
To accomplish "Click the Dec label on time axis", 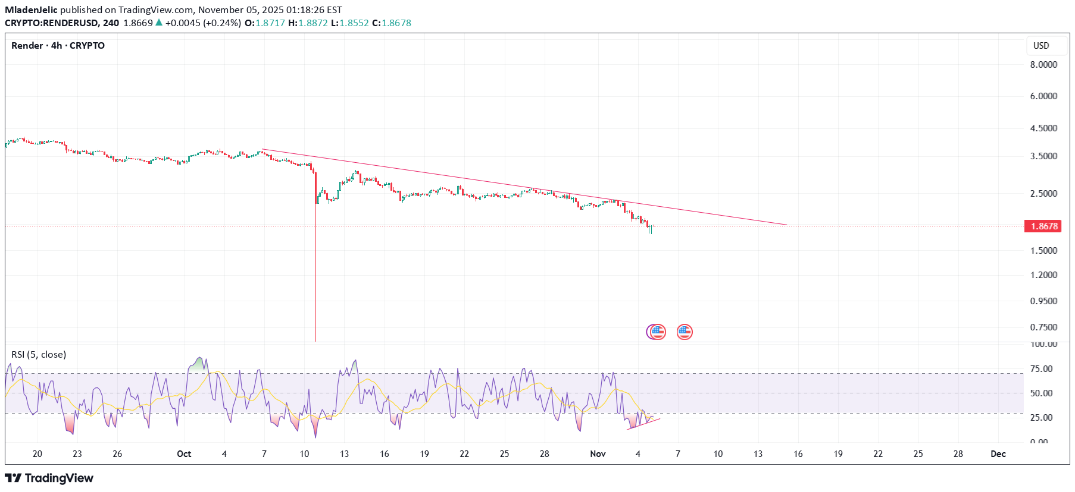I will point(998,454).
